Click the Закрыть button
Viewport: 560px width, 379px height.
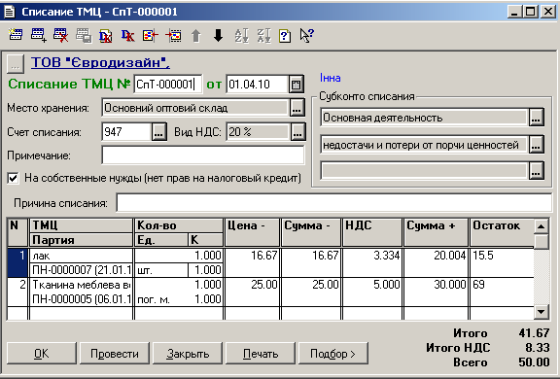coord(188,354)
